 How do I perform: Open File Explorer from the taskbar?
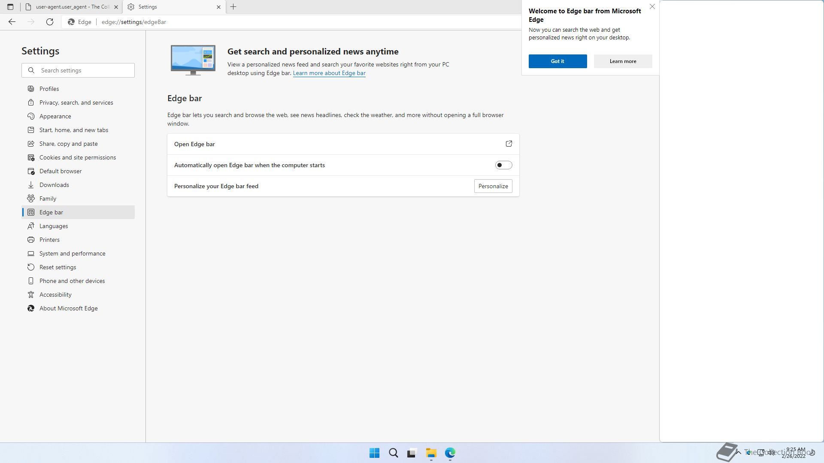[431, 453]
